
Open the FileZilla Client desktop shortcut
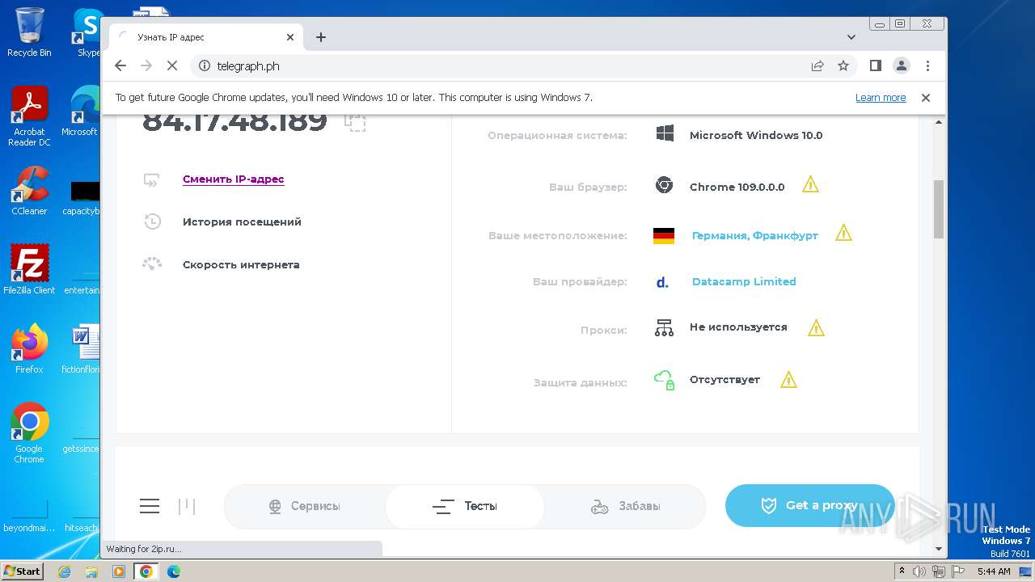tap(29, 269)
